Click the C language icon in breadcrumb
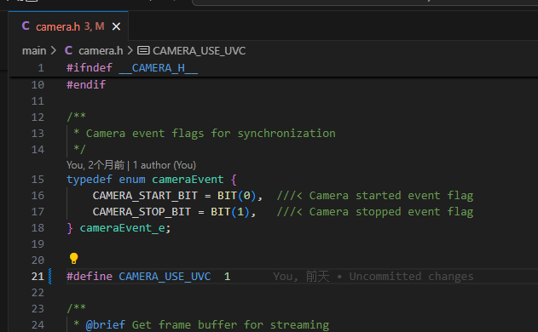This screenshot has width=538, height=332. click(68, 51)
